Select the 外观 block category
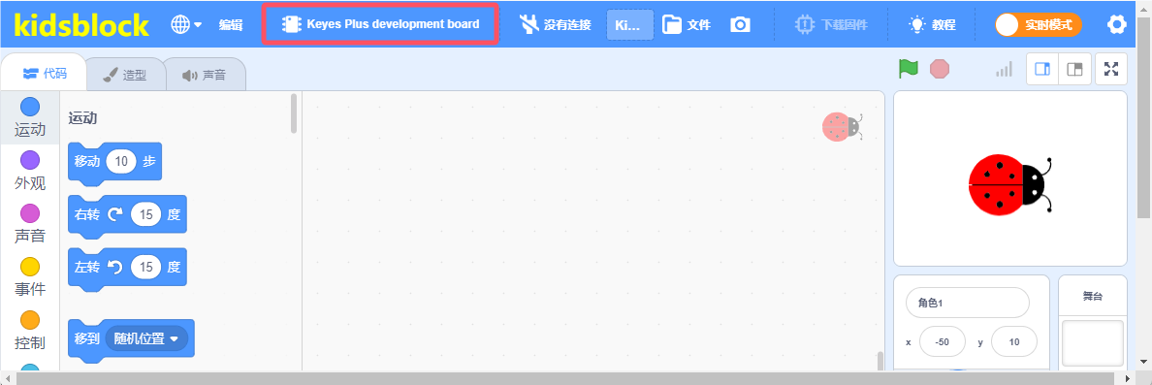The image size is (1152, 385). click(30, 171)
